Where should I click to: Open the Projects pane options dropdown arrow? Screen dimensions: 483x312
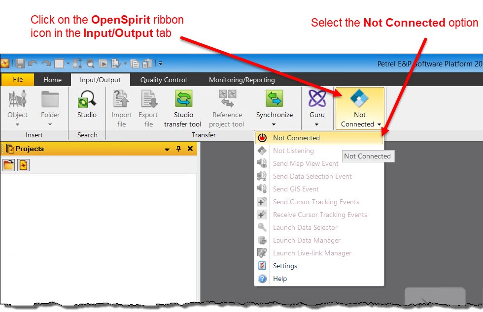tap(167, 149)
